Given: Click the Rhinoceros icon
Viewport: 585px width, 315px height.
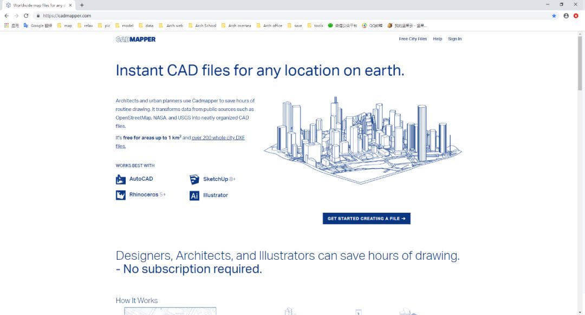Looking at the screenshot, I should 120,195.
